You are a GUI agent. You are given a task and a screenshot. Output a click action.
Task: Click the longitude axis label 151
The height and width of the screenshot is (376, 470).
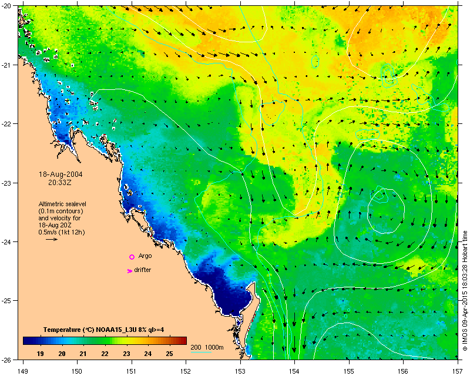tap(132, 371)
